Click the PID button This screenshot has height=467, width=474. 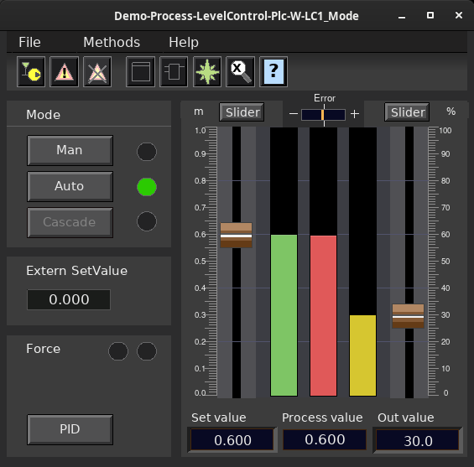click(x=70, y=429)
